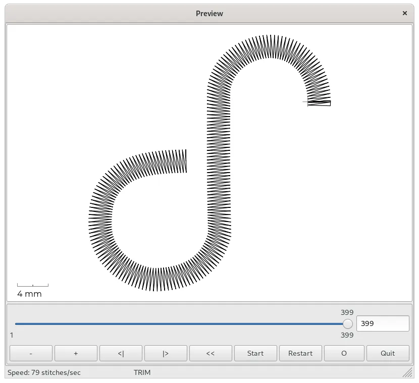Slow down the animation with the minus button
The height and width of the screenshot is (383, 419).
(31, 353)
